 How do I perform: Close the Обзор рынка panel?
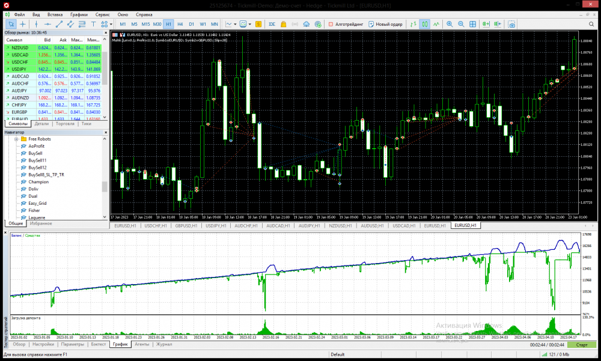pos(106,33)
